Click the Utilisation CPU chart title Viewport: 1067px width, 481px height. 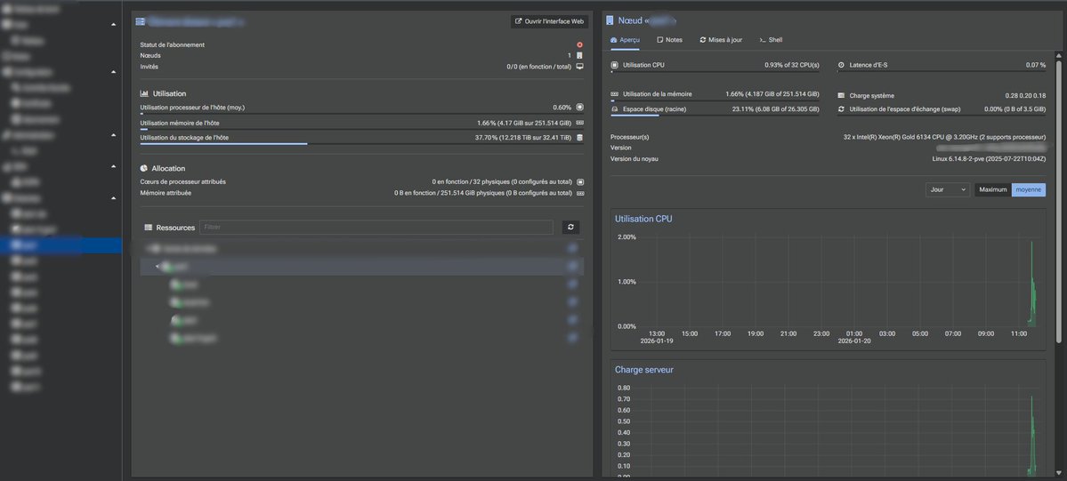click(x=643, y=219)
